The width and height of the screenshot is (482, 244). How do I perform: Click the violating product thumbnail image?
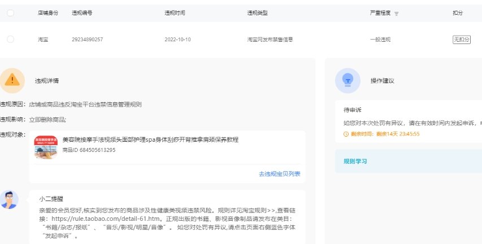(x=46, y=147)
